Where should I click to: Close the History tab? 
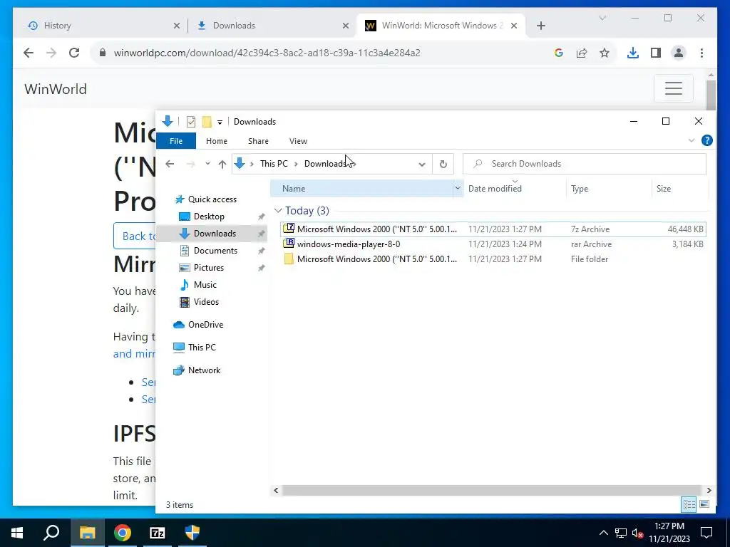pos(177,26)
